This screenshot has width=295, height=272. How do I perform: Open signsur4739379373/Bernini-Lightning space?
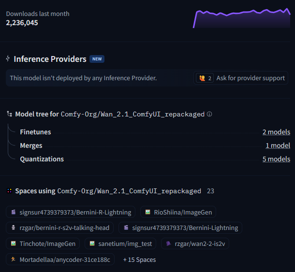(x=180, y=228)
